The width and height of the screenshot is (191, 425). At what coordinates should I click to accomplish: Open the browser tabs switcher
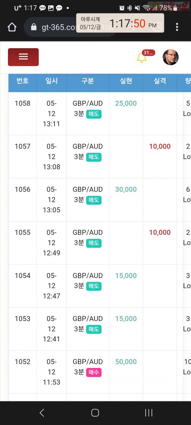[x=157, y=27]
